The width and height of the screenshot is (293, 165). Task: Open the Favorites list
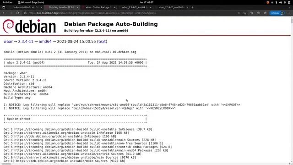(x=252, y=13)
